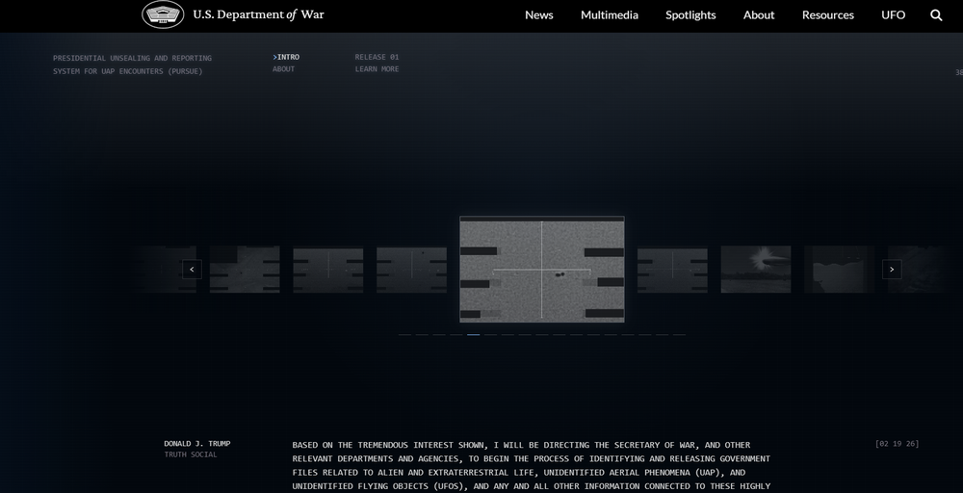Select the >INTRO section link
This screenshot has height=493, width=963.
click(x=286, y=57)
